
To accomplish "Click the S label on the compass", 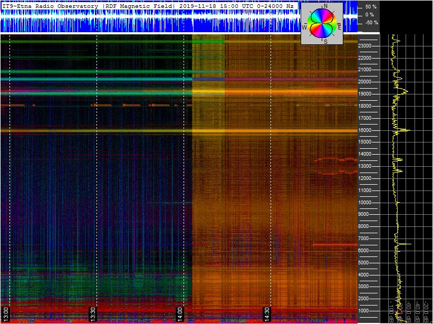I will (325, 42).
